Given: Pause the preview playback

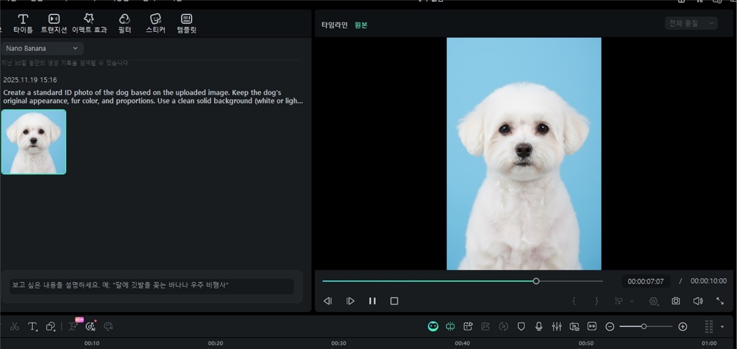Looking at the screenshot, I should (x=372, y=301).
